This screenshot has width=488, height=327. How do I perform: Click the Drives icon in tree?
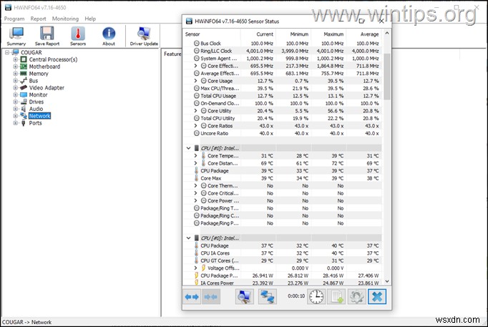24,102
